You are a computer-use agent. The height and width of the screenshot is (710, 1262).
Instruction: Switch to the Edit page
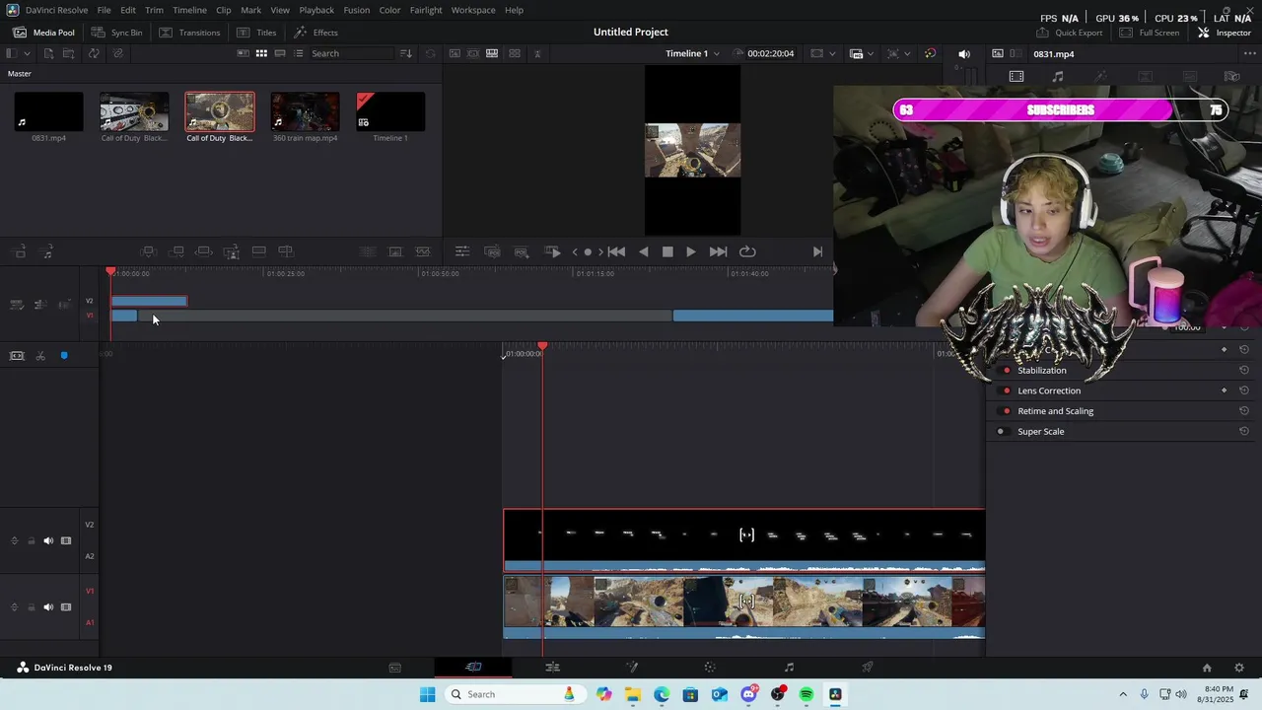pos(552,668)
